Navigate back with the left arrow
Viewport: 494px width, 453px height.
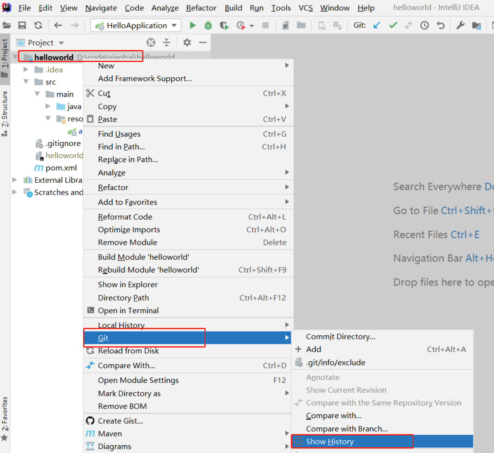point(58,25)
